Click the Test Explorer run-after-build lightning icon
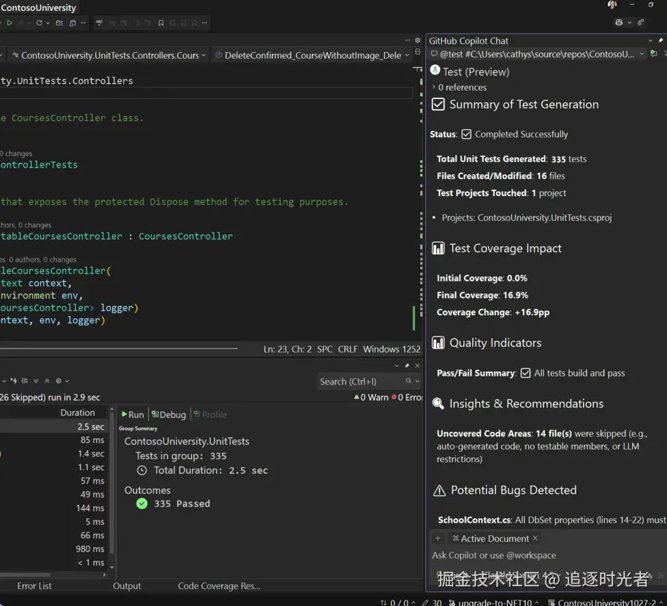Viewport: 667px width, 606px height. pyautogui.click(x=14, y=381)
